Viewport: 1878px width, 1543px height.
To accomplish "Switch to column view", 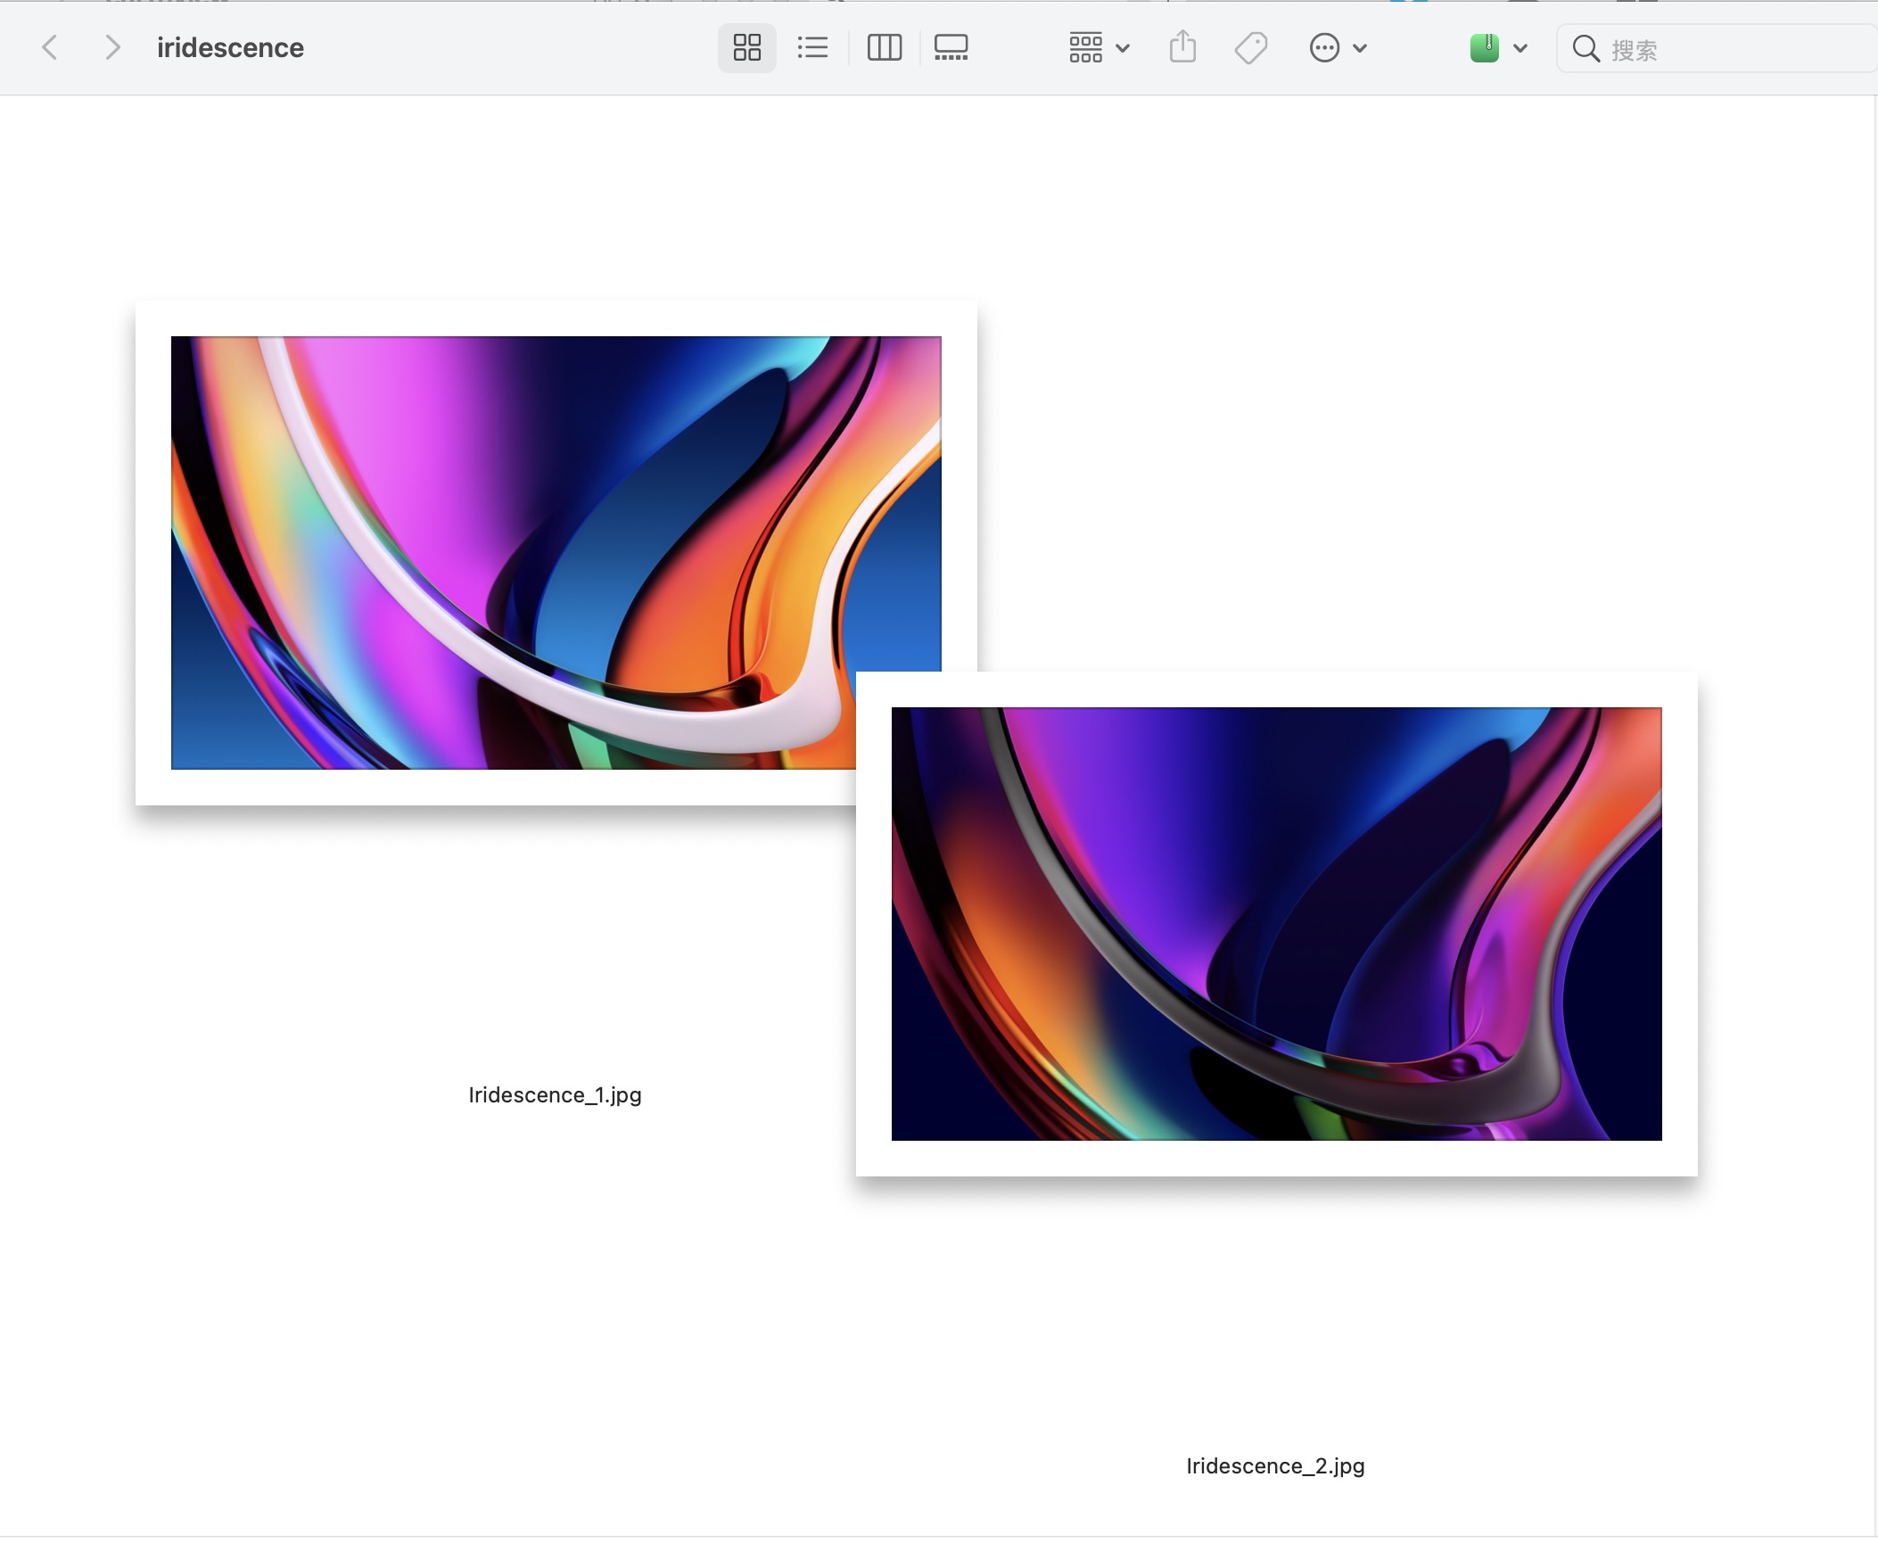I will (x=884, y=47).
